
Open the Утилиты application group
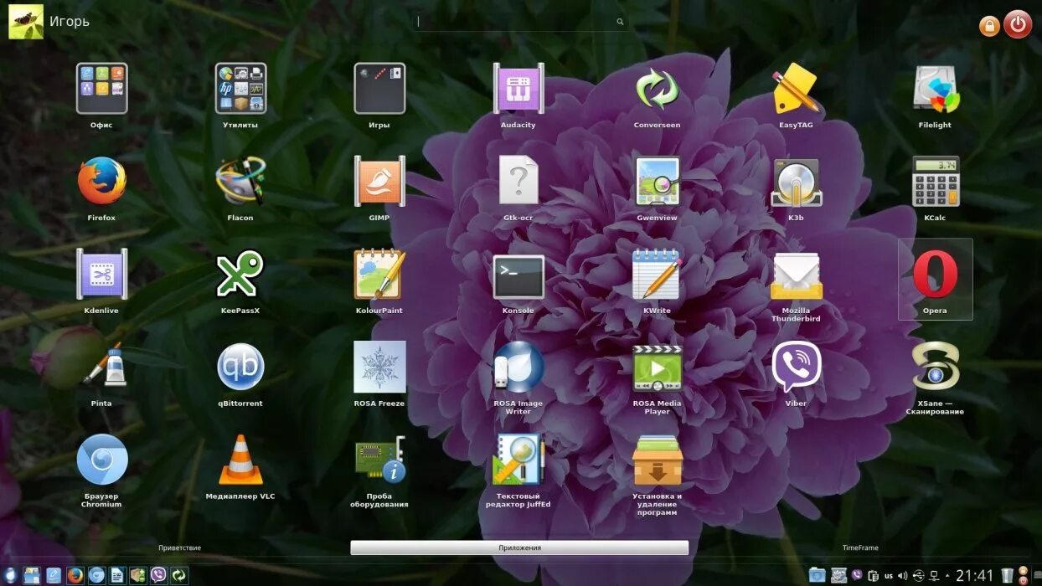coord(240,89)
